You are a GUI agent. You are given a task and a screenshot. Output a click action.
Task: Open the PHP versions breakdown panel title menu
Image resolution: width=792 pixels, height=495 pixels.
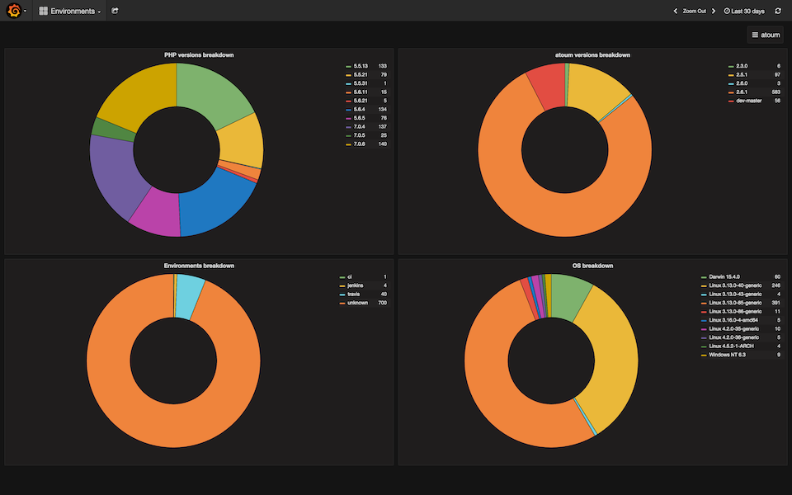pos(199,54)
